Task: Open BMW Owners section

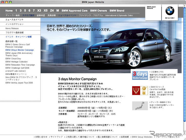Action: 99,10
